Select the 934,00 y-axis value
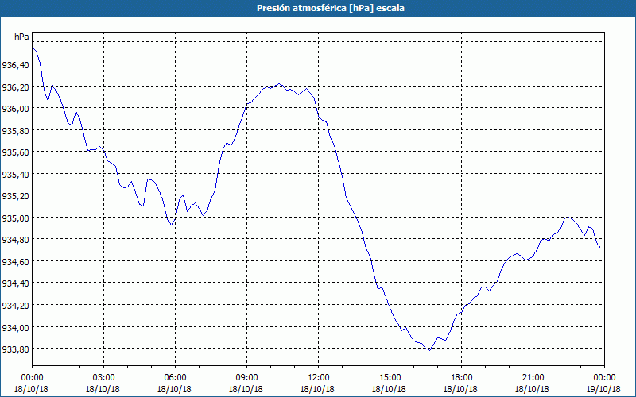This screenshot has width=636, height=397. pyautogui.click(x=15, y=327)
